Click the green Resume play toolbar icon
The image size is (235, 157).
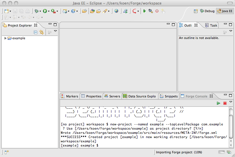tap(145, 11)
